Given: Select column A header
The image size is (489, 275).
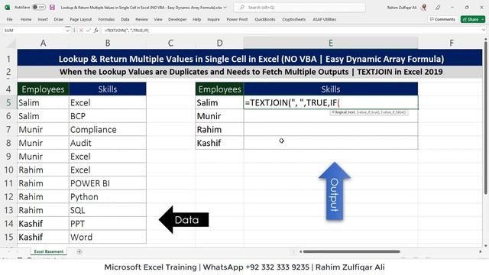Looking at the screenshot, I should coord(43,43).
